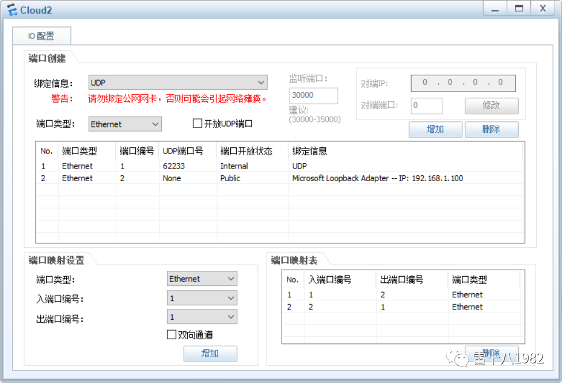The image size is (562, 383).
Task: Select the Microsoft Loopback Adapter row
Action: 280,178
